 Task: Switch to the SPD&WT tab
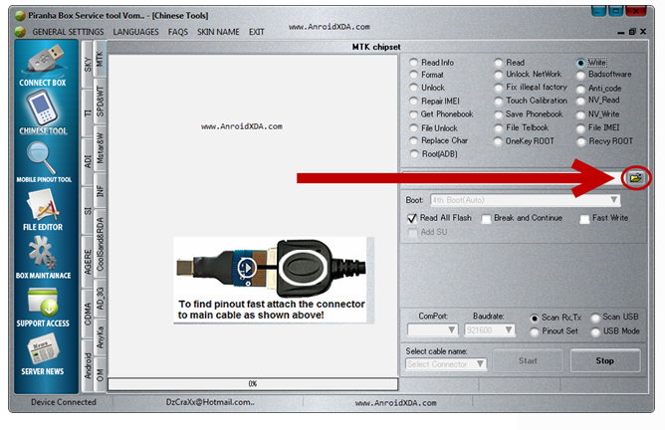pyautogui.click(x=100, y=101)
